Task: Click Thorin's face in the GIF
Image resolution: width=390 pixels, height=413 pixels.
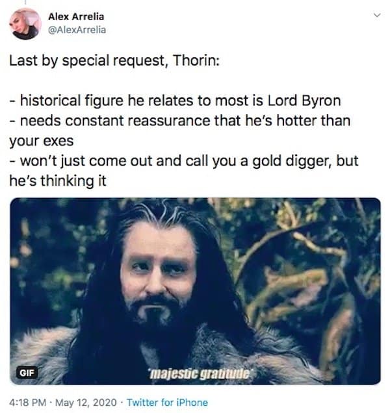Action: pos(158,271)
